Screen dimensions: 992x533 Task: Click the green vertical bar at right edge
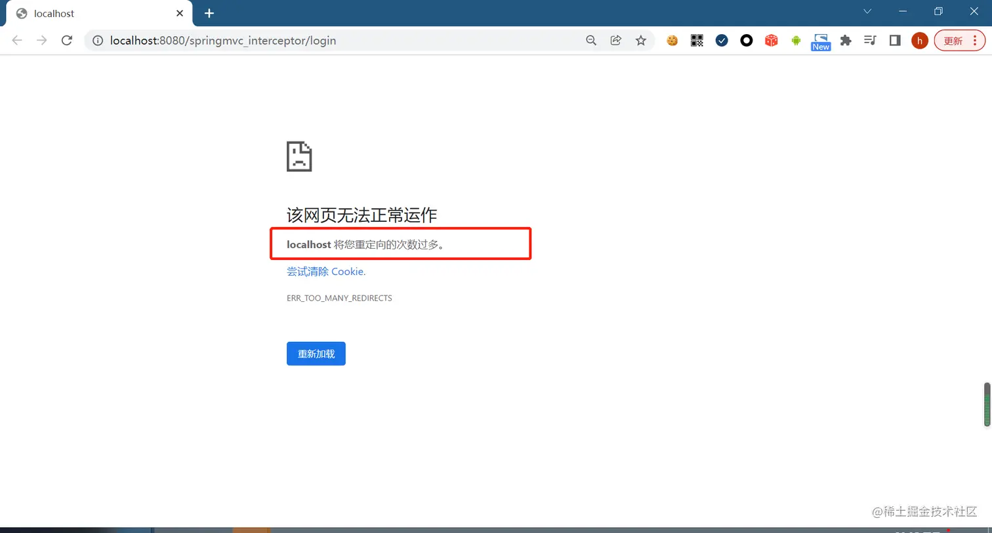point(987,405)
